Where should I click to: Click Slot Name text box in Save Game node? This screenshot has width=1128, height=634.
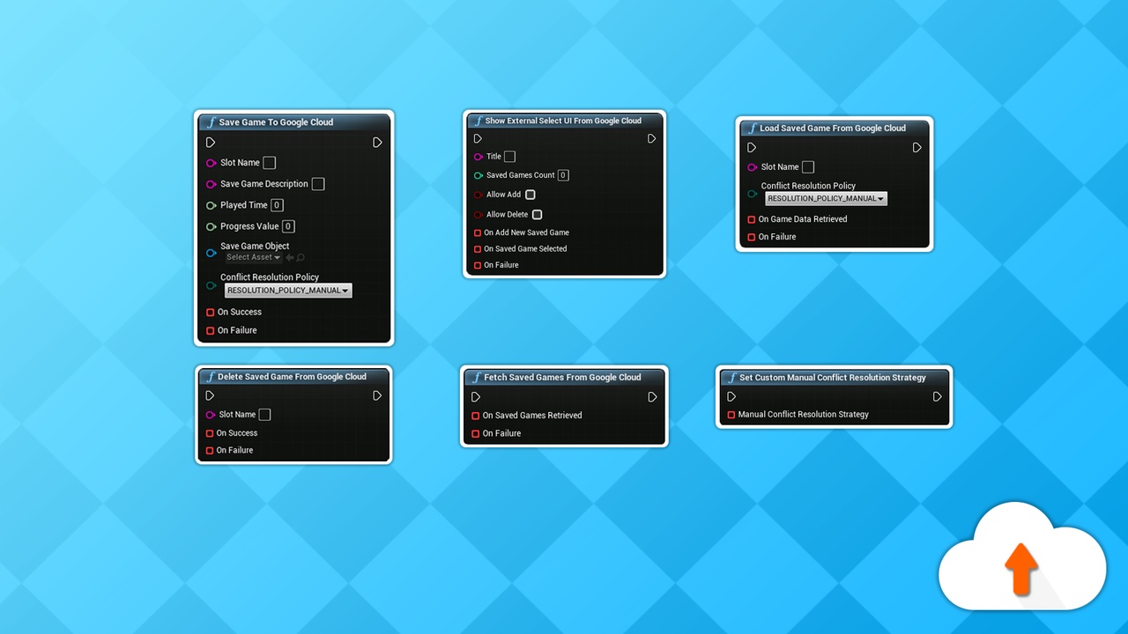(270, 163)
